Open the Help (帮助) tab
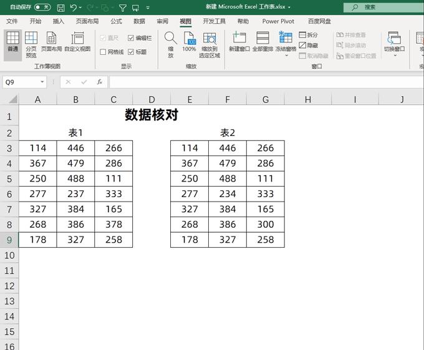424x350 pixels. [243, 21]
